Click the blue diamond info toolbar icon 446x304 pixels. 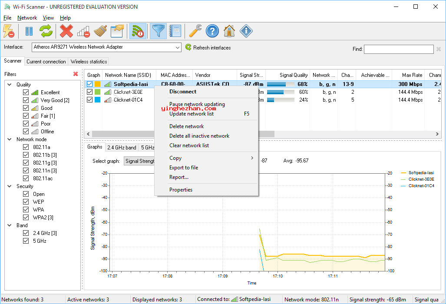click(246, 31)
